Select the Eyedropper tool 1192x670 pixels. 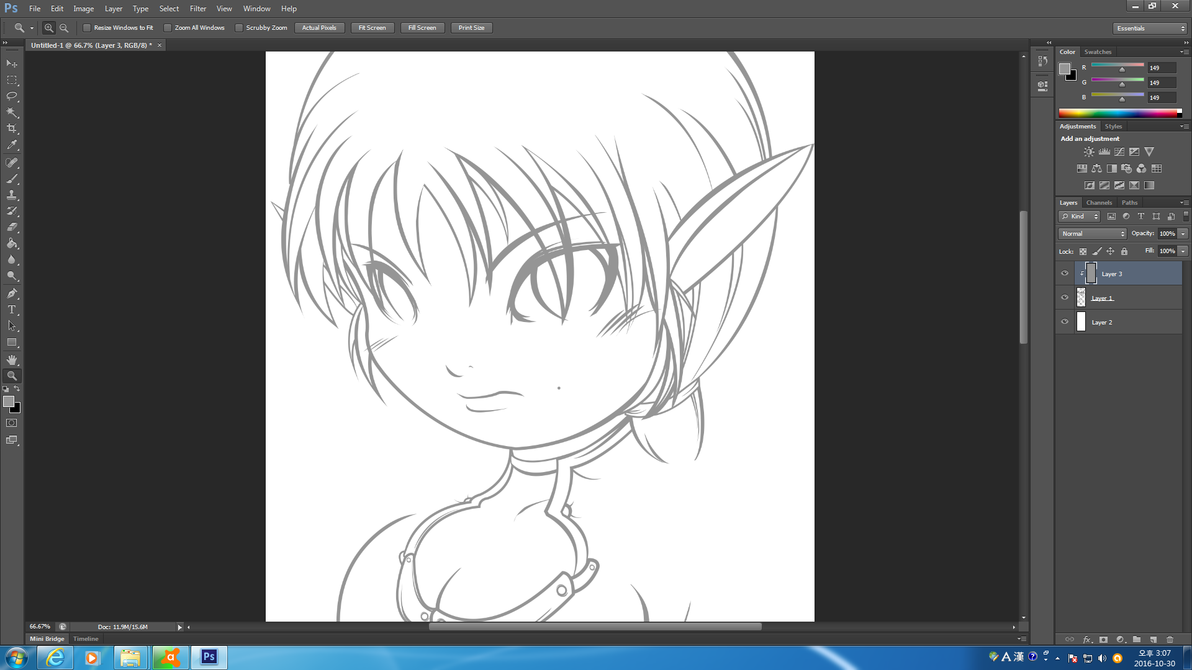coord(12,145)
